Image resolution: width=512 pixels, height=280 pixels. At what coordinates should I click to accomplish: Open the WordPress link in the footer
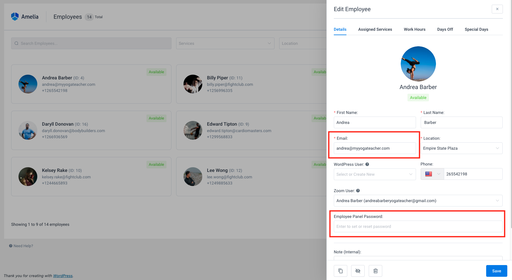63,276
